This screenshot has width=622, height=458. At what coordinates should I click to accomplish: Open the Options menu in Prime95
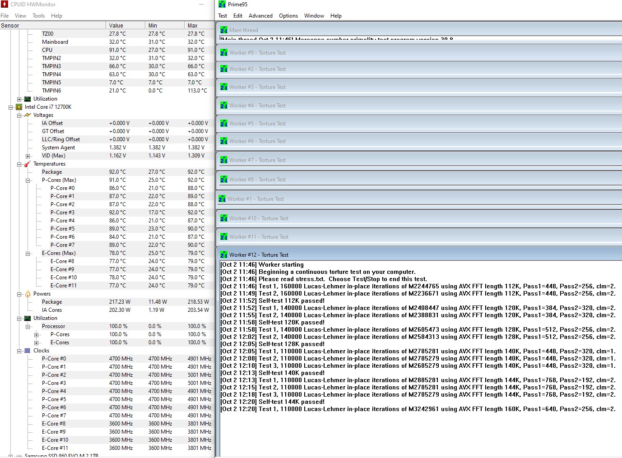pos(288,16)
